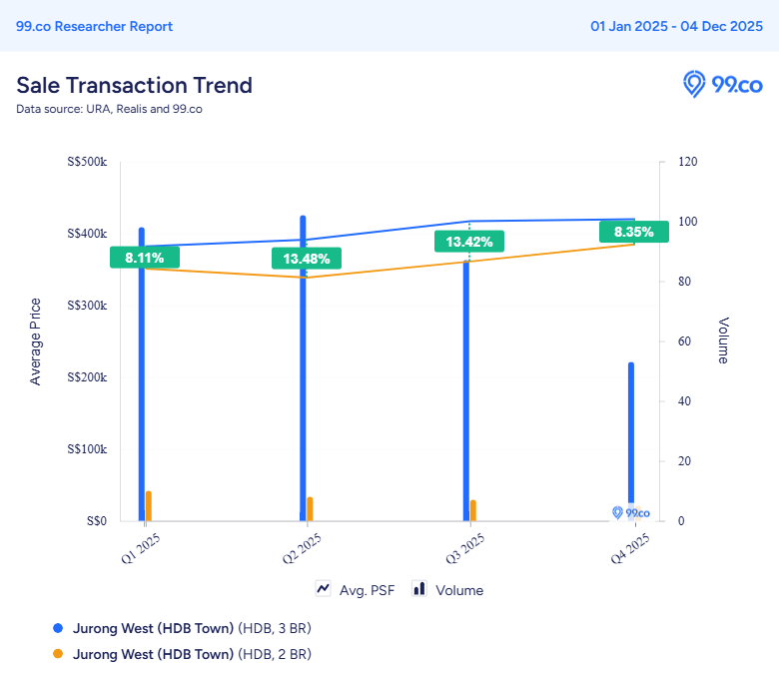Toggle the Volume legend label

pyautogui.click(x=459, y=590)
